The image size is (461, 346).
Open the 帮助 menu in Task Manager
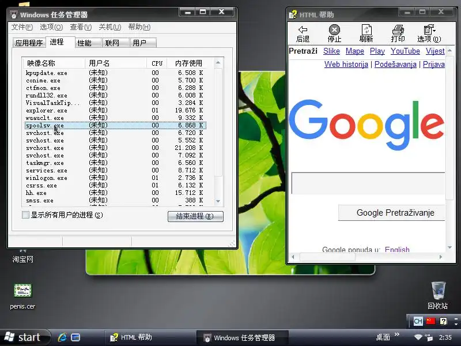pos(139,27)
